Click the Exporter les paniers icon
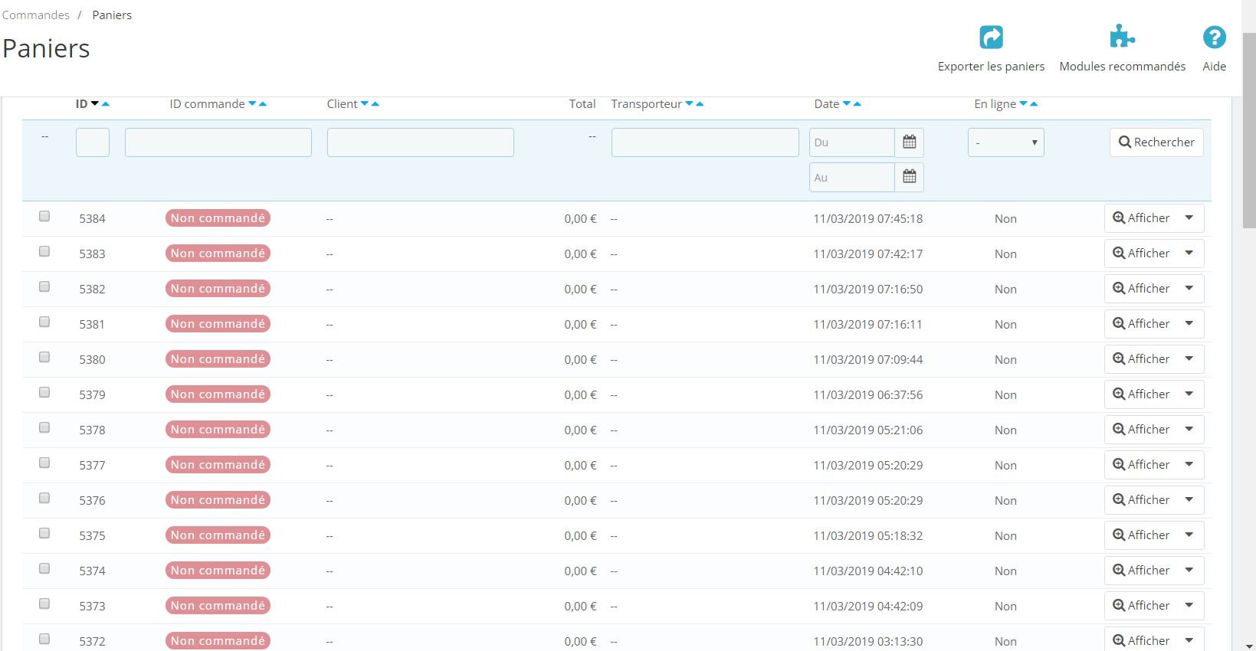Viewport: 1256px width, 651px height. point(991,37)
